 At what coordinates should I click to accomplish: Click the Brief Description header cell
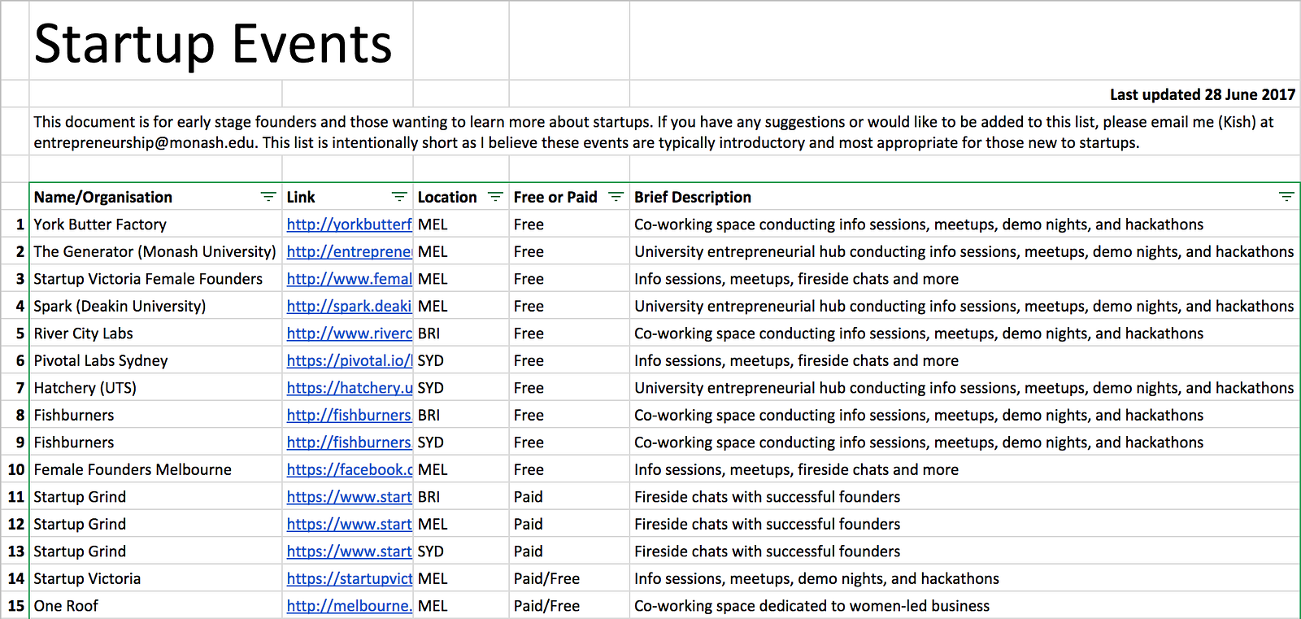click(x=894, y=197)
